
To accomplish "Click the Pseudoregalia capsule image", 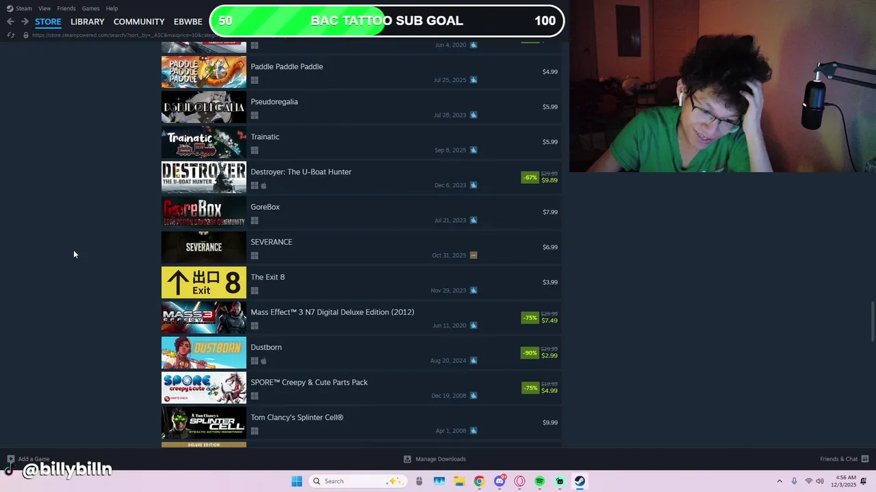I will coord(204,107).
